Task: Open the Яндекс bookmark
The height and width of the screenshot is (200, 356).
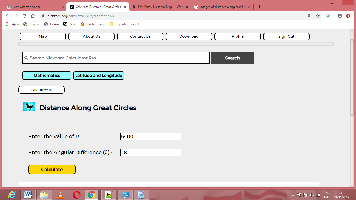Action: pyautogui.click(x=32, y=24)
